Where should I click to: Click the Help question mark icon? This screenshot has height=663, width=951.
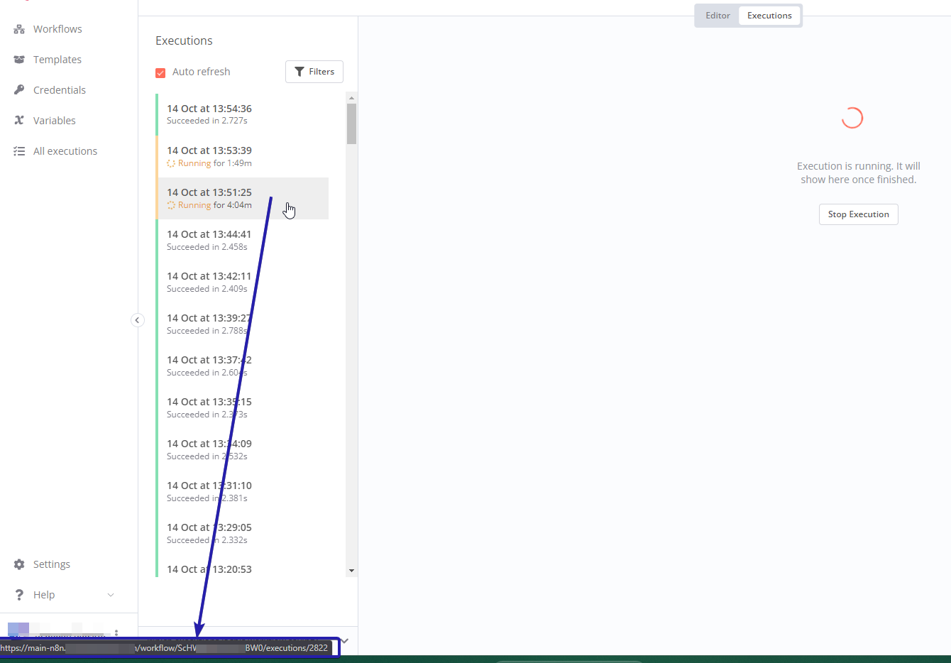19,595
